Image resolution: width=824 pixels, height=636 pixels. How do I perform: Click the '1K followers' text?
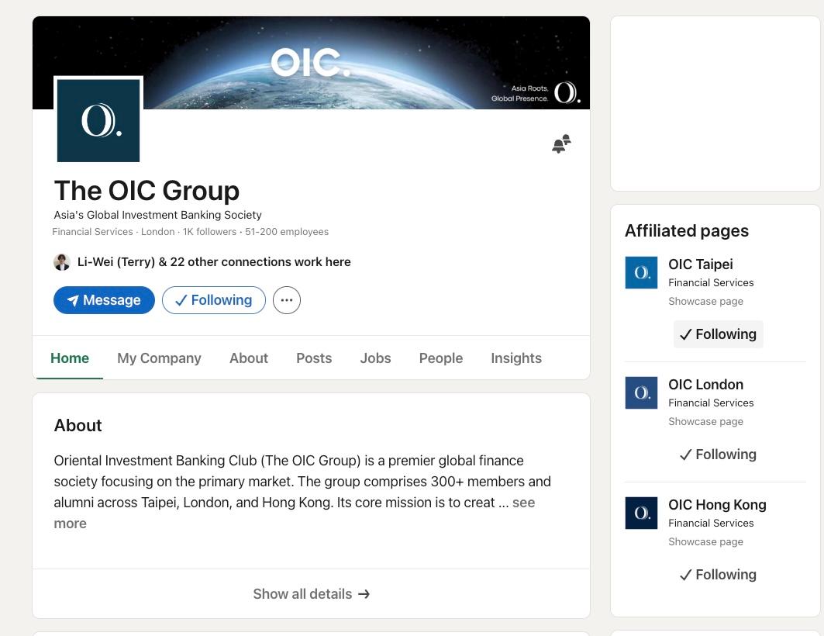pos(209,232)
